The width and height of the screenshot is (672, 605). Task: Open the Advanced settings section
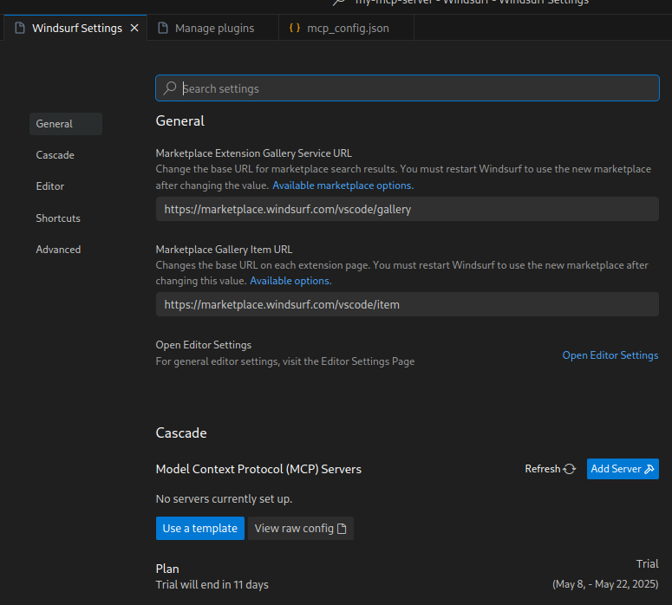(58, 250)
